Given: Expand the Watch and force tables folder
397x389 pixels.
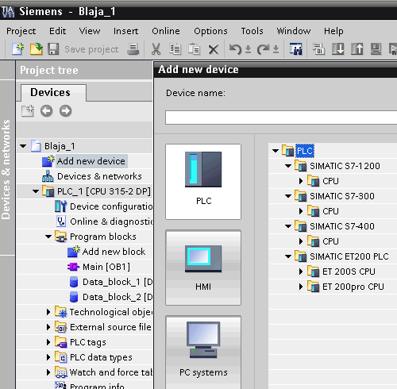Looking at the screenshot, I should pyautogui.click(x=48, y=372).
